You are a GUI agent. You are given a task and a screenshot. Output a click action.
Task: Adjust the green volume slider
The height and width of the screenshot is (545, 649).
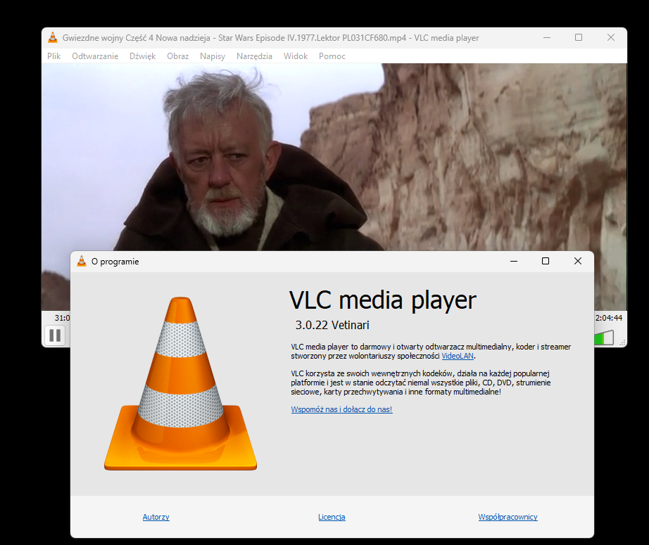pos(604,338)
